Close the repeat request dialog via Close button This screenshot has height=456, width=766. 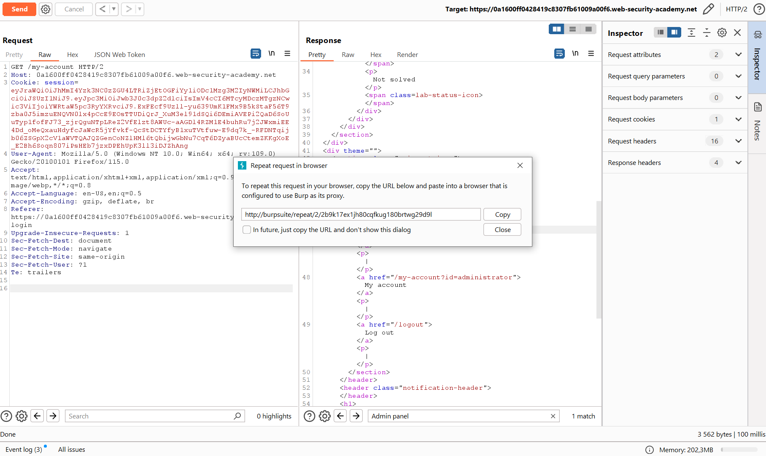(x=502, y=229)
